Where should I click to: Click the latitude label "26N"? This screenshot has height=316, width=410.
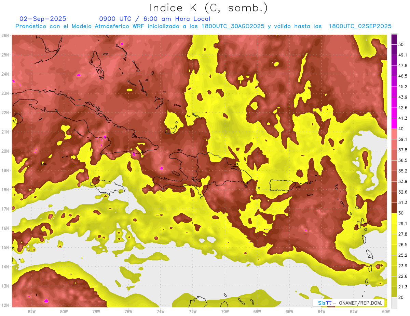[x=5, y=35]
